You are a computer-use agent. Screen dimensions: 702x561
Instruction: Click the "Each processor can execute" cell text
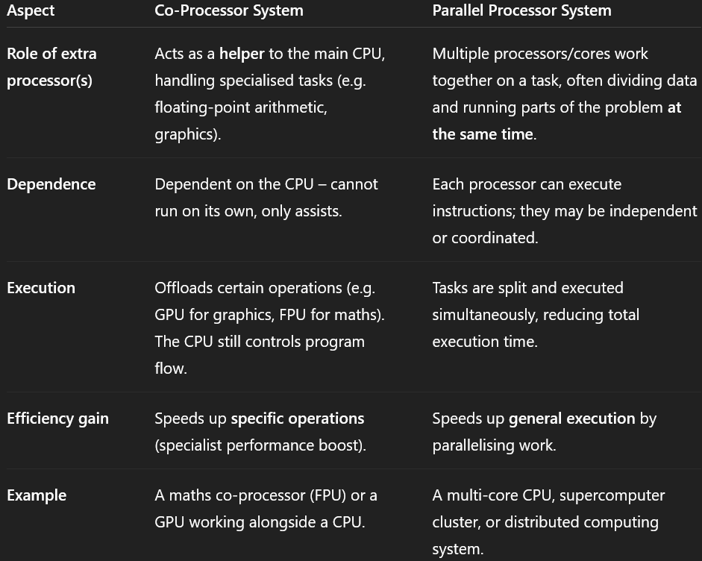coord(526,184)
